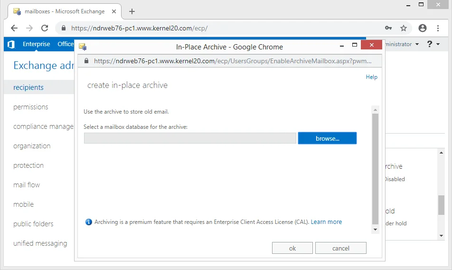Open the Help link in dialog

pos(372,77)
